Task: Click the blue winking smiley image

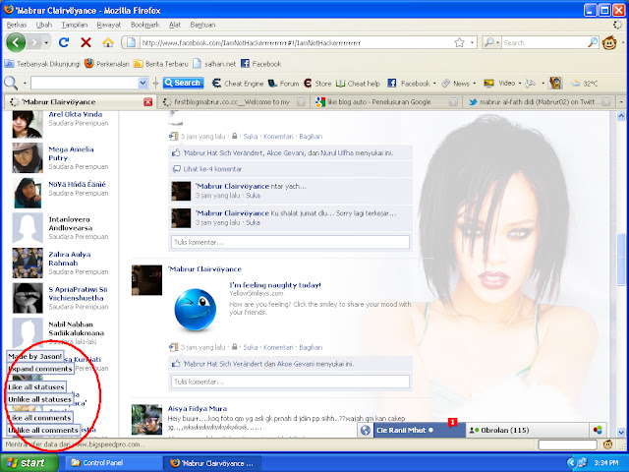Action: point(195,310)
